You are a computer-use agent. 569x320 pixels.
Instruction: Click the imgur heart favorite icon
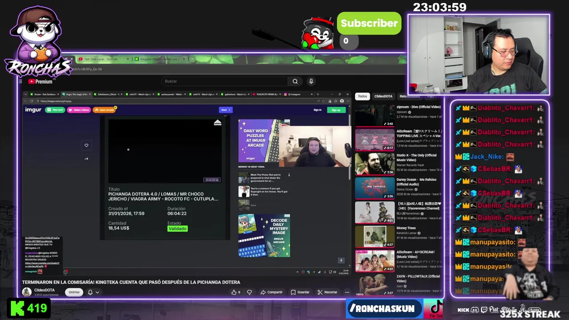[86, 145]
